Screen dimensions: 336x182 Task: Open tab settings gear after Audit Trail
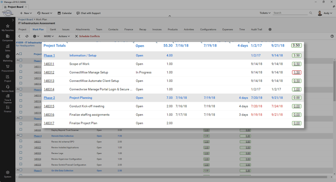point(270,29)
